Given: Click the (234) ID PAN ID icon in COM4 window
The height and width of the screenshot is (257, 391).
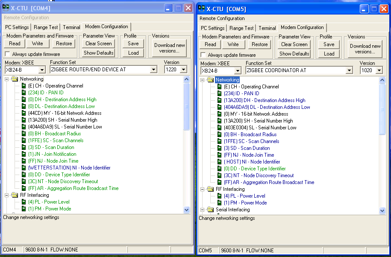Looking at the screenshot, I should (x=24, y=93).
